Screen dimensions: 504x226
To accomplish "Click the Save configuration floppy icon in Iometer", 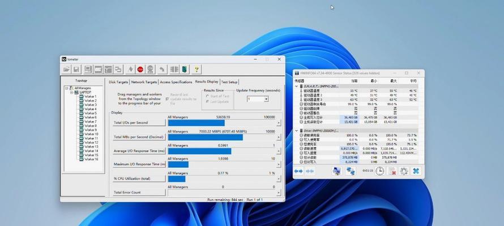I will coord(76,69).
